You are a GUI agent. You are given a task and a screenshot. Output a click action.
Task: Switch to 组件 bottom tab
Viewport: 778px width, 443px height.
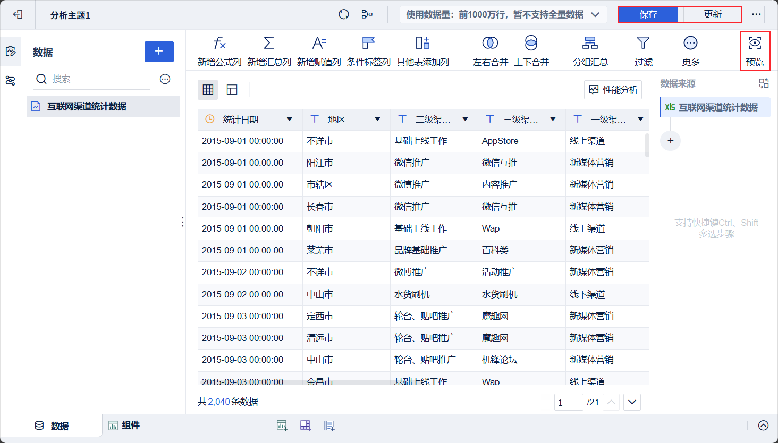[124, 425]
